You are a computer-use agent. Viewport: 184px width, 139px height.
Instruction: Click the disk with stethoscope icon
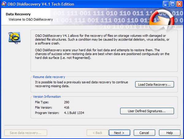click(x=14, y=38)
